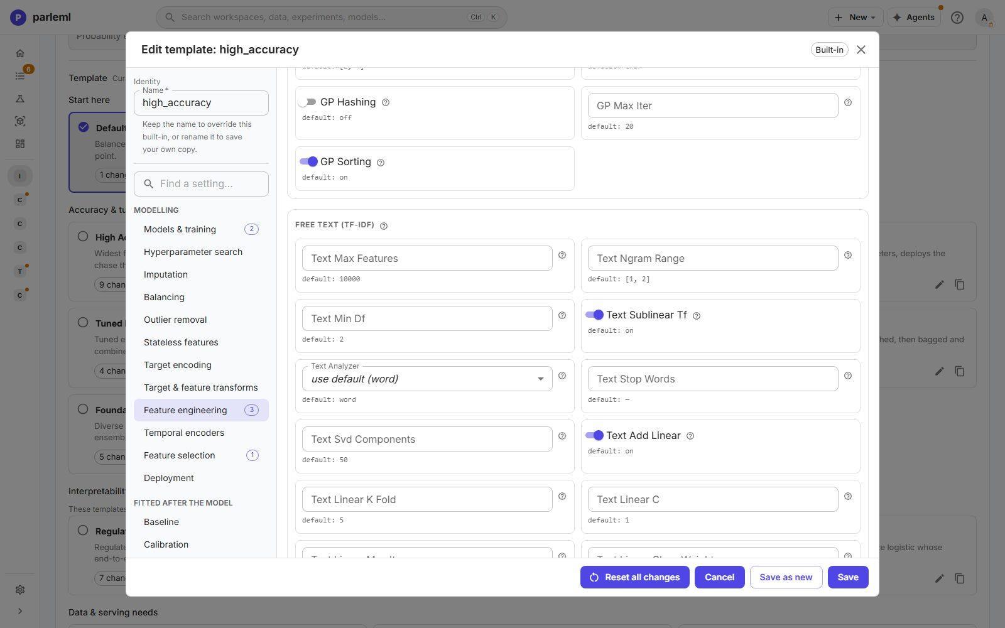Viewport: 1005px width, 628px height.
Task: Turn off Text Sublinear Tf toggle
Action: (x=594, y=315)
